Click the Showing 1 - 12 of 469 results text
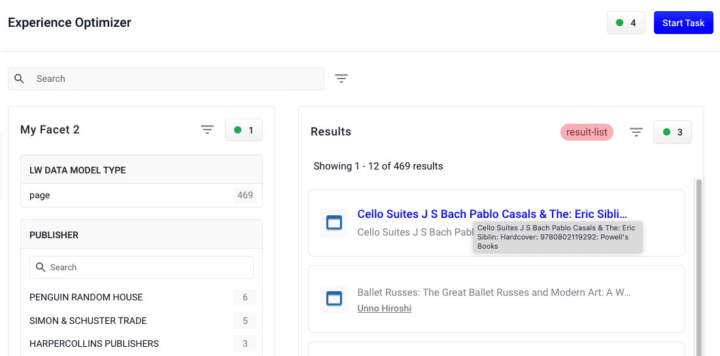Image resolution: width=720 pixels, height=356 pixels. [378, 166]
